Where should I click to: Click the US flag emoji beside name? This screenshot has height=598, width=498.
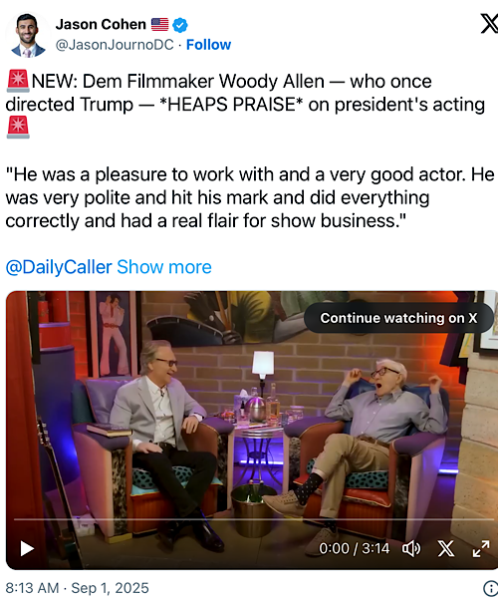tap(159, 24)
